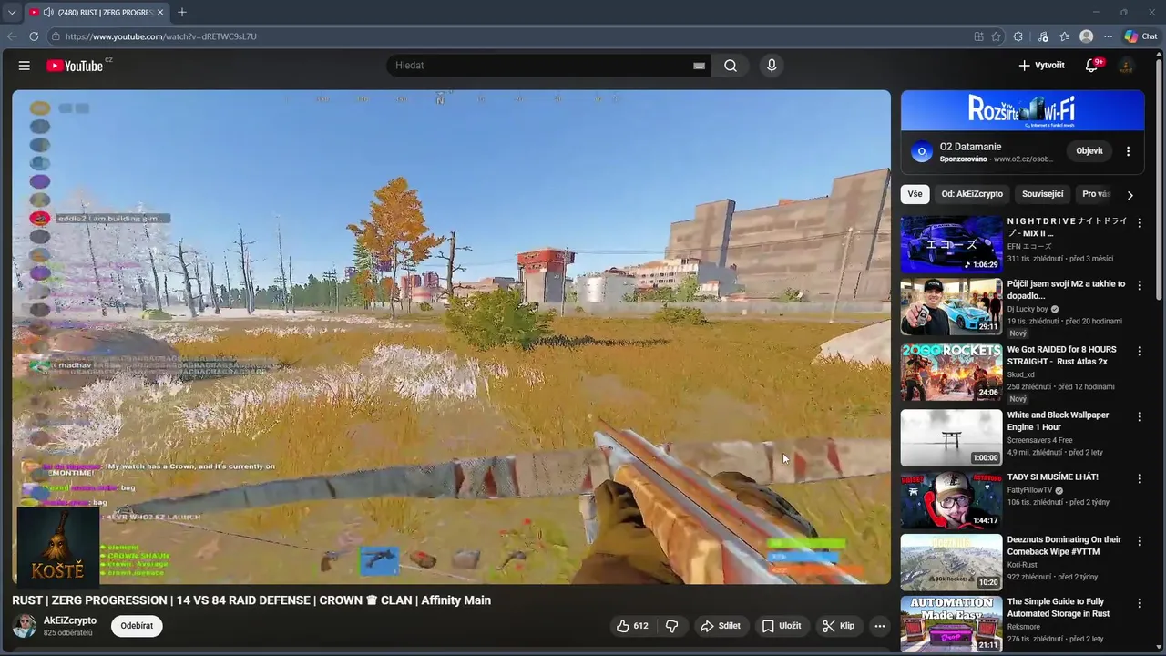The width and height of the screenshot is (1166, 656).
Task: Open the favorites list icon
Action: (1065, 36)
